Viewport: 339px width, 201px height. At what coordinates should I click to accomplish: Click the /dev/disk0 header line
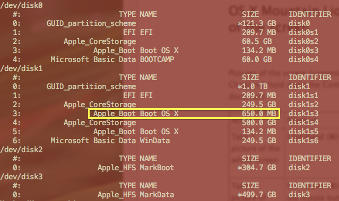pos(21,5)
